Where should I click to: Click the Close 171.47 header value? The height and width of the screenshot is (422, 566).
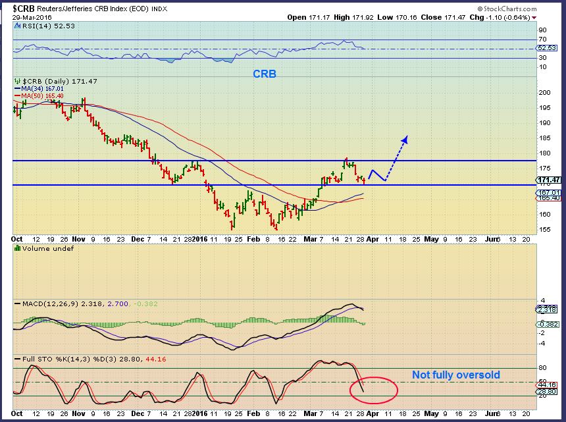pos(443,17)
